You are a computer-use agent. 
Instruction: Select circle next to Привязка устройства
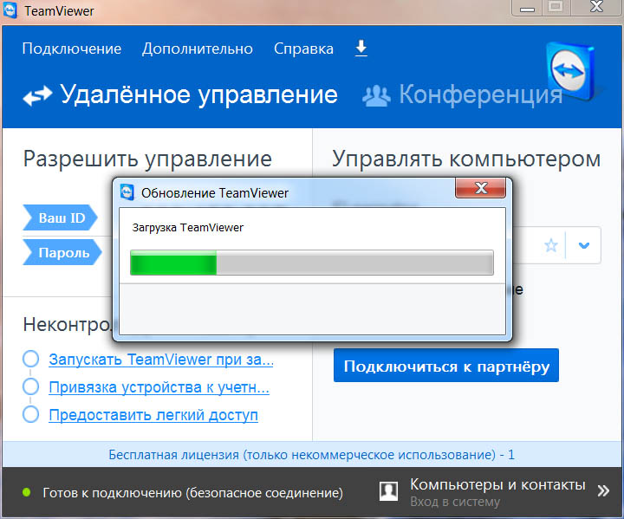point(30,386)
